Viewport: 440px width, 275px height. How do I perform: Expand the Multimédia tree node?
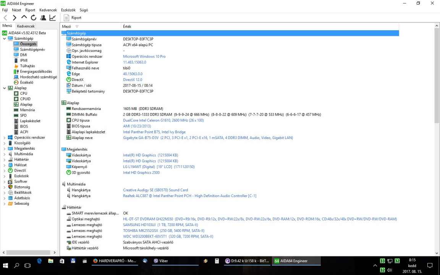(x=5, y=154)
